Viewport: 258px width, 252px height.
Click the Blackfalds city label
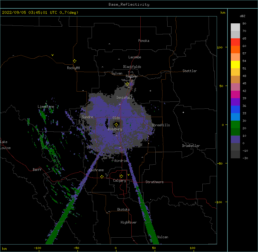(132, 67)
